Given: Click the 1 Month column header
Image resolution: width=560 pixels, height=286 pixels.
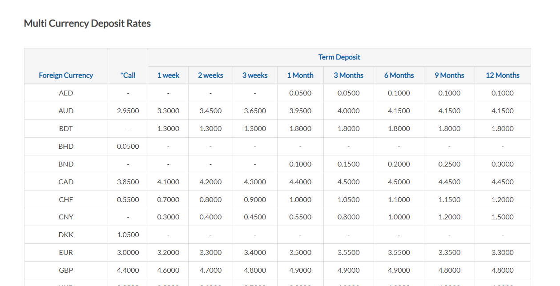Looking at the screenshot, I should (300, 75).
